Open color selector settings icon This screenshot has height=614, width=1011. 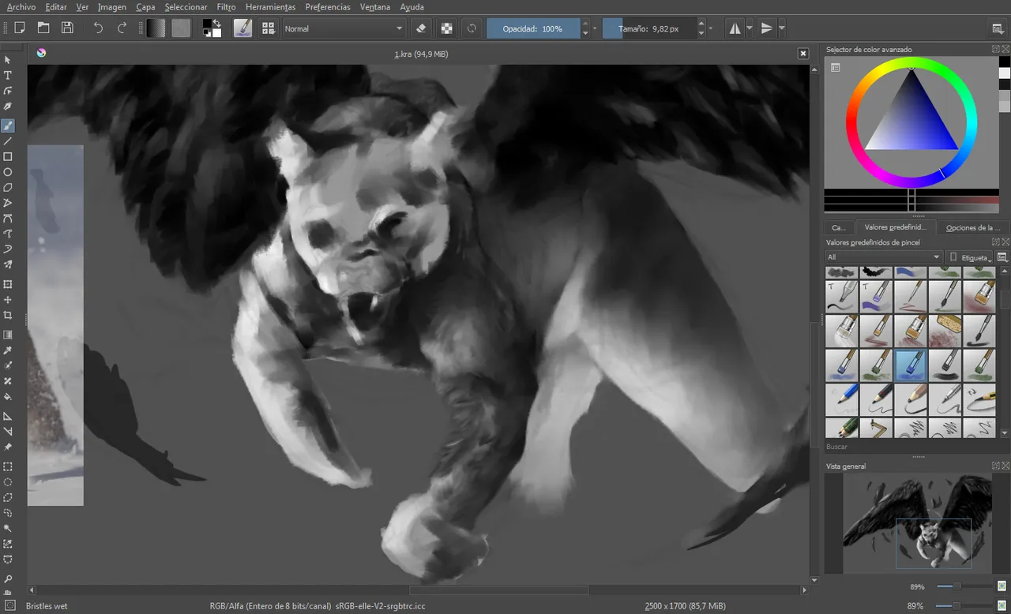point(835,68)
